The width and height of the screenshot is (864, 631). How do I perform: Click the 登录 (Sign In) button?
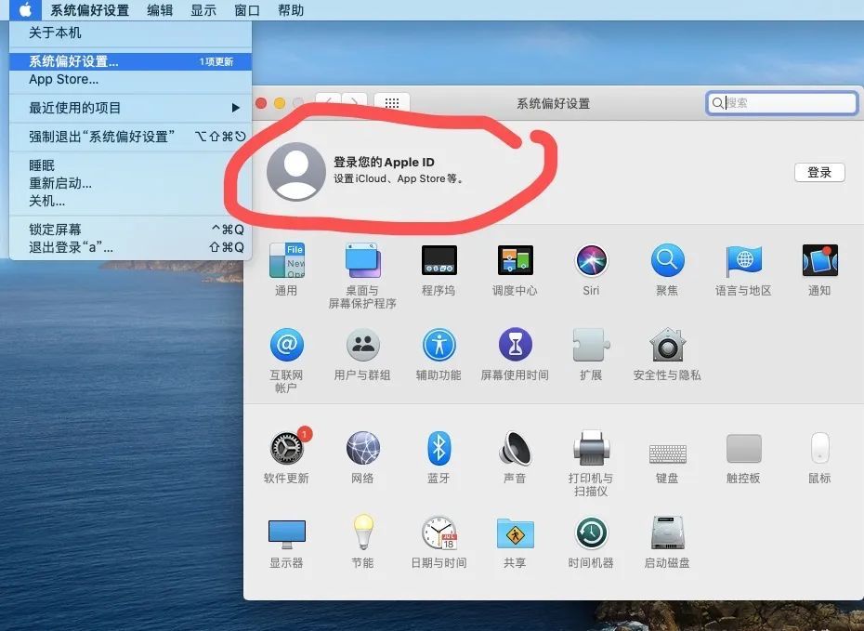click(818, 172)
